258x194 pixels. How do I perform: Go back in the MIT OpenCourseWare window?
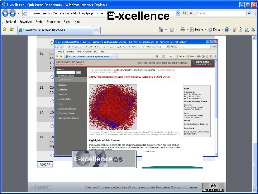pos(57,47)
